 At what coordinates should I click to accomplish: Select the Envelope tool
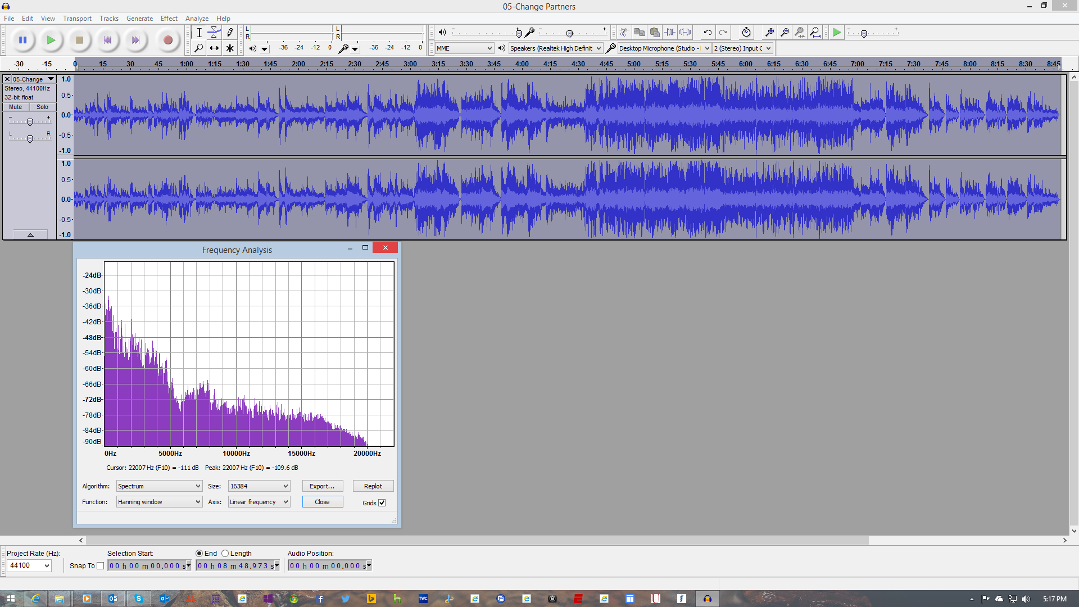tap(214, 32)
